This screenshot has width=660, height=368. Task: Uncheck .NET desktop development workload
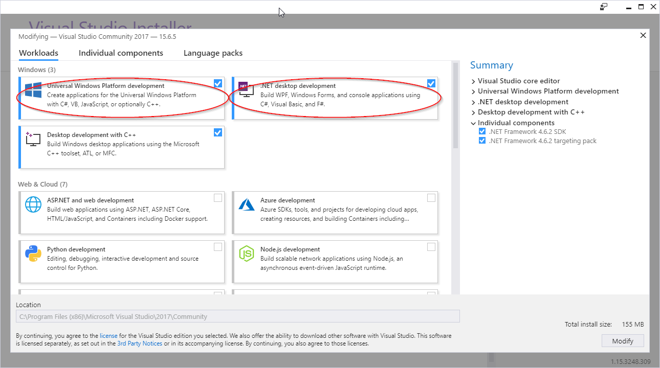pos(431,83)
